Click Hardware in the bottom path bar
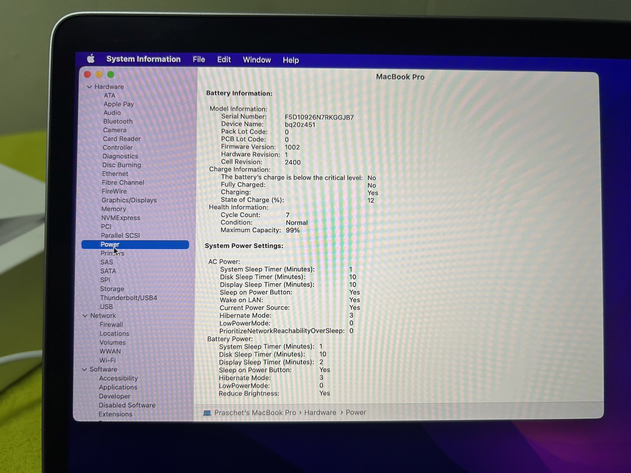631x473 pixels. [x=320, y=412]
